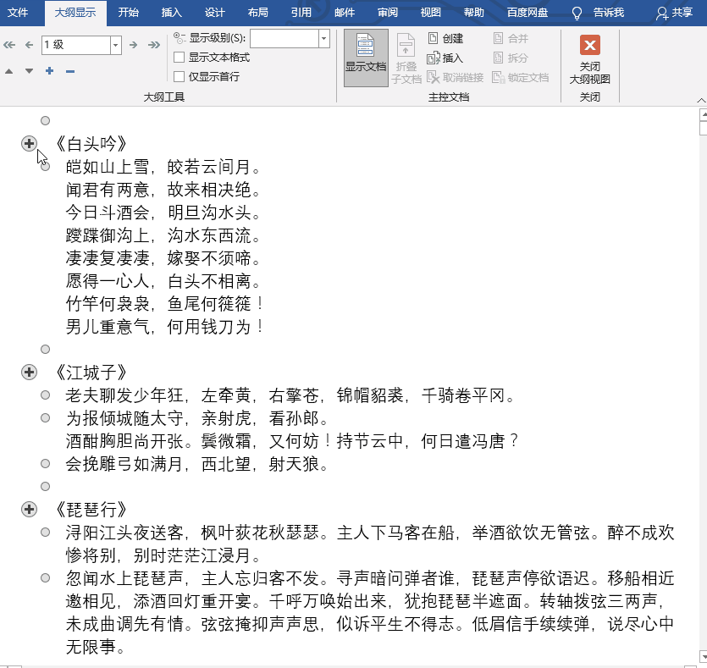
Task: Collapse the 《江城子》 heading expander
Action: point(29,372)
